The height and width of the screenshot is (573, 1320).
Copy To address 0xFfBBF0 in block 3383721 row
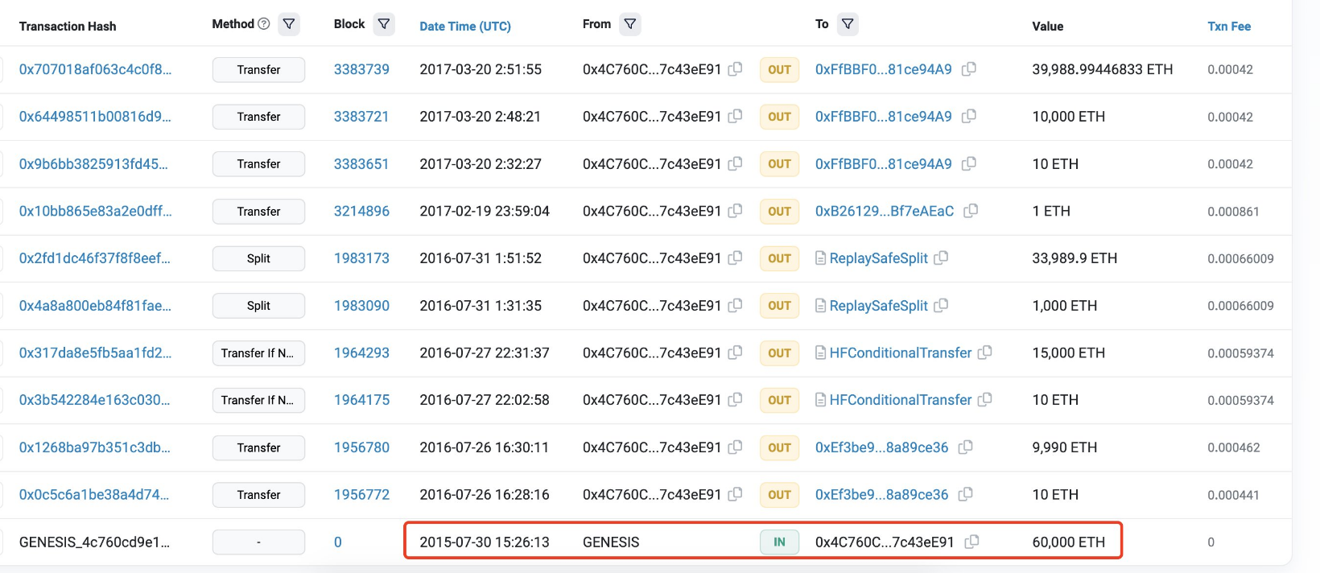click(x=969, y=117)
